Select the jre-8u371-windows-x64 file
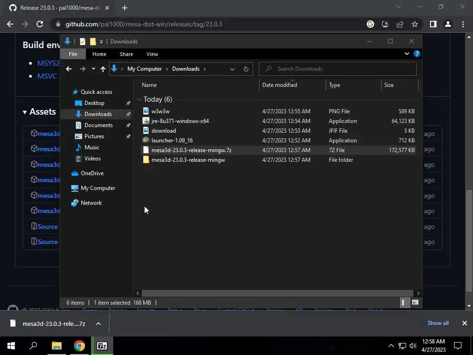 click(x=279, y=121)
